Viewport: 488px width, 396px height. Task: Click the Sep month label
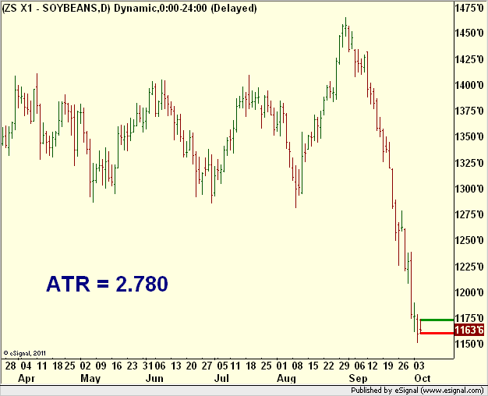(x=358, y=379)
